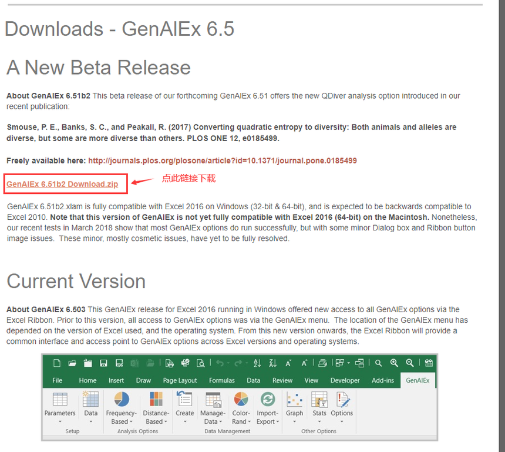Sort ascending with the A-Z icon

tap(257, 363)
